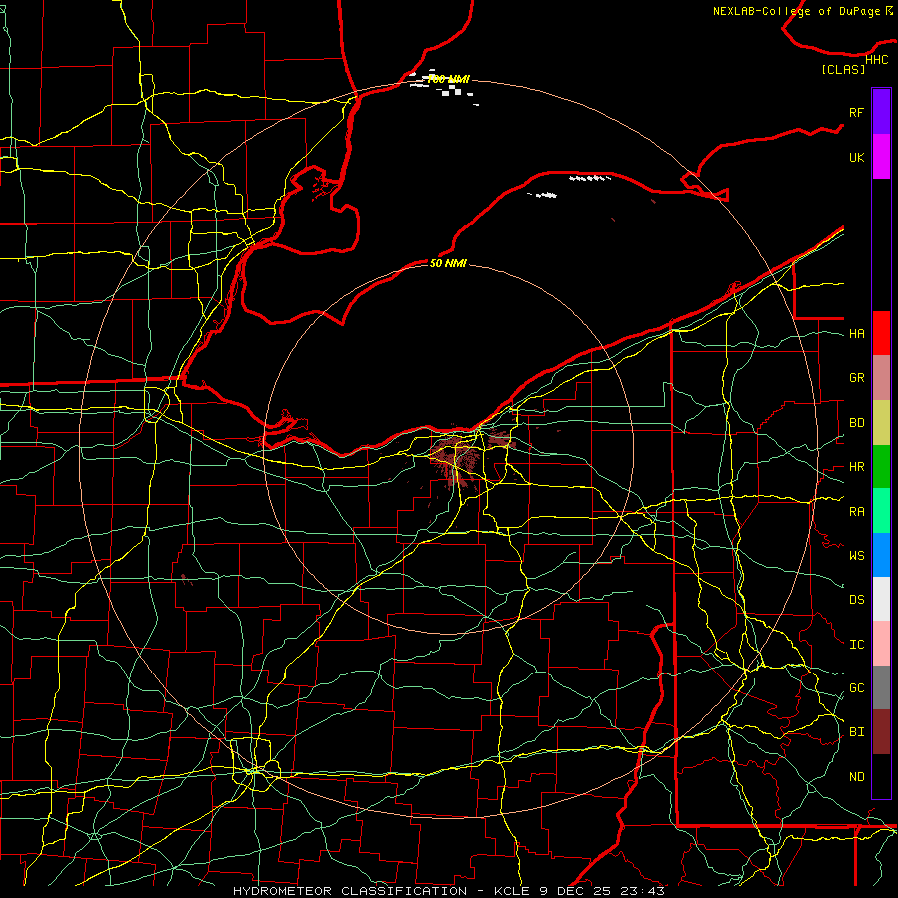Click the WS label text in legend

(857, 555)
